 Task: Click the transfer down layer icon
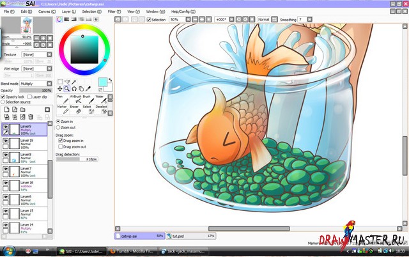click(7, 117)
